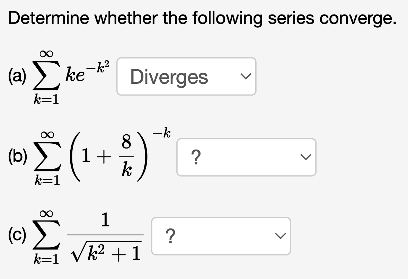
Task: Click the label (c) next to the third series
Action: click(x=17, y=236)
